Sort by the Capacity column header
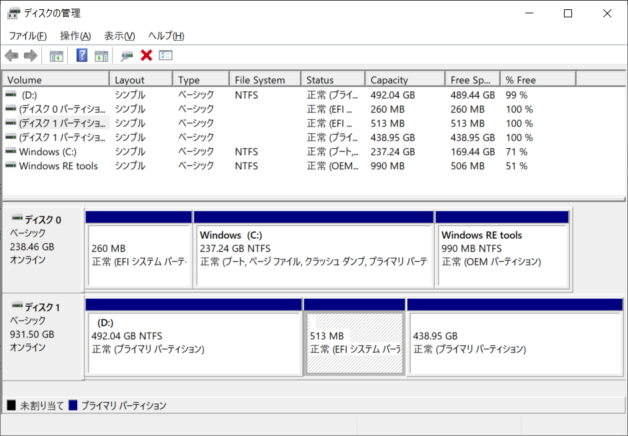 pos(405,80)
